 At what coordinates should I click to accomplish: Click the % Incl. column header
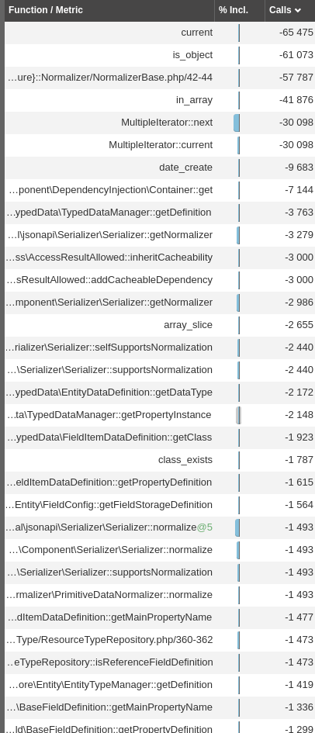click(240, 10)
